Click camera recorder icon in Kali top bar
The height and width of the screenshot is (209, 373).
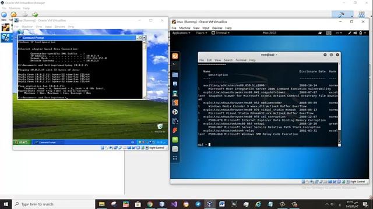(x=320, y=33)
